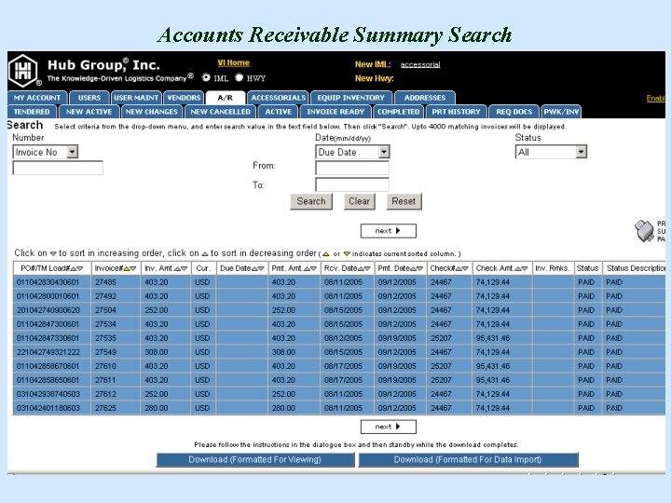
Task: Click the To date input field
Action: click(352, 184)
